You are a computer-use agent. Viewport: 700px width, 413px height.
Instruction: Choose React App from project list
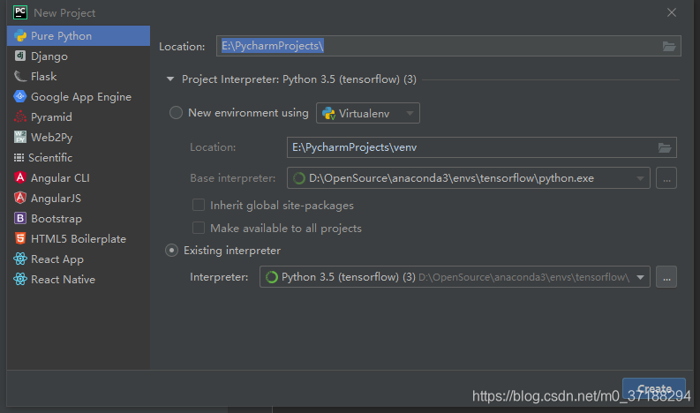(x=79, y=259)
